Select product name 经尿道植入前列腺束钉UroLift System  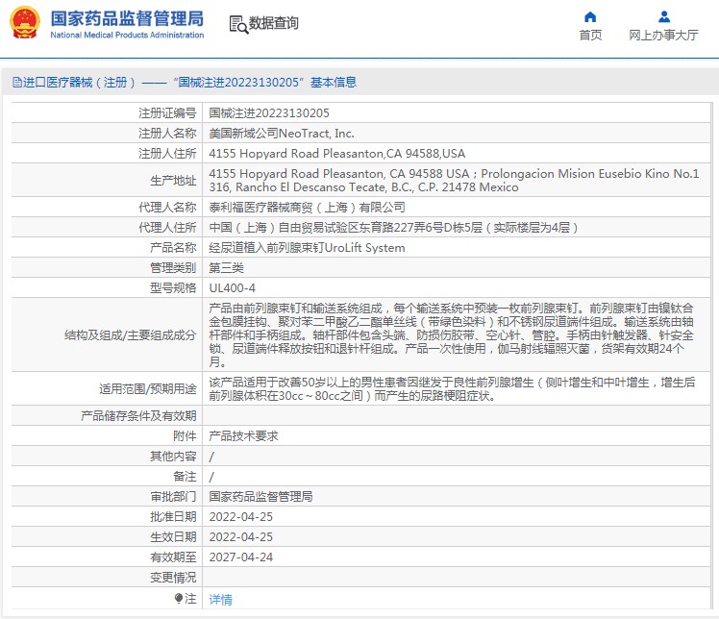tap(308, 248)
